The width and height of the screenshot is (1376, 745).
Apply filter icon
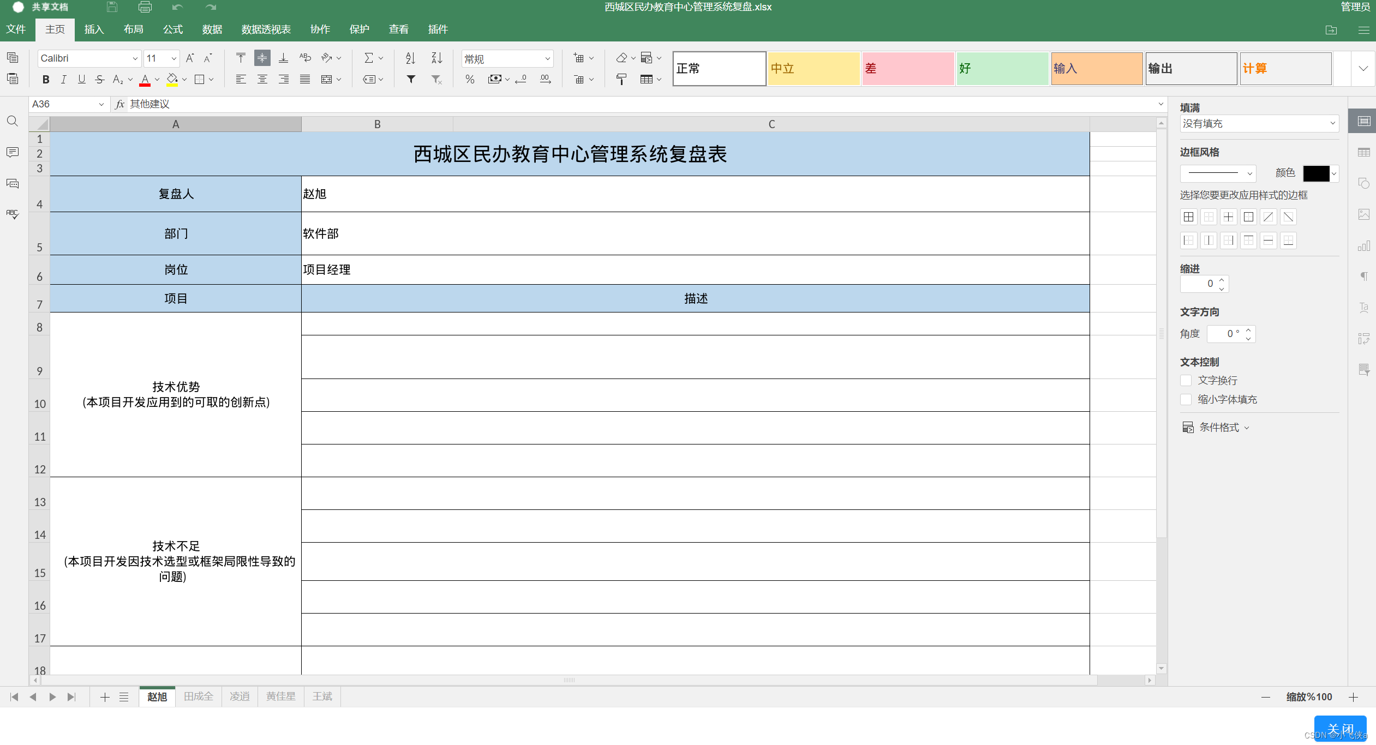point(411,80)
